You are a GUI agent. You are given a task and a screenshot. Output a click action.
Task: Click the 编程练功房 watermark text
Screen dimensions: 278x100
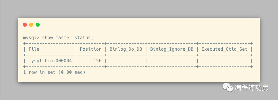pyautogui.click(x=251, y=88)
